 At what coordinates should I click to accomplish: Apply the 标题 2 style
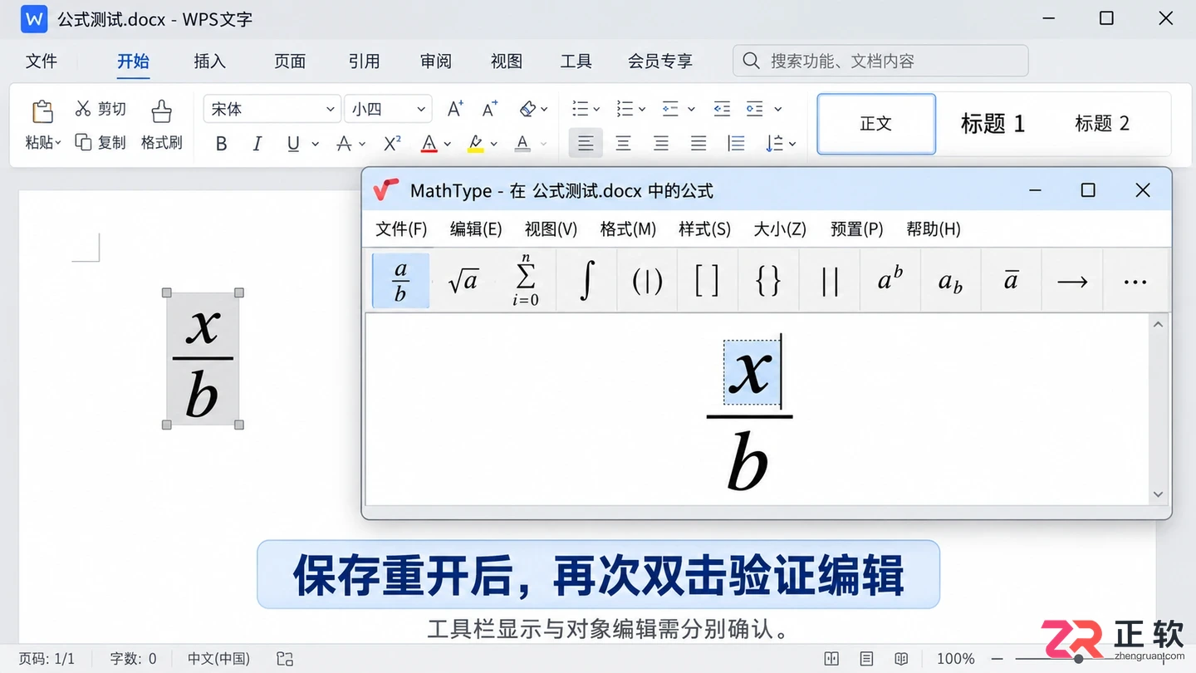[x=1102, y=124]
